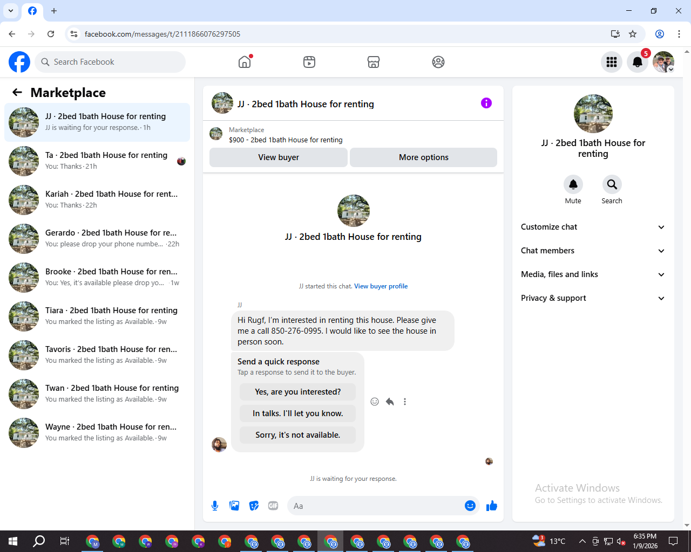Bookmark this page star icon
Viewport: 691px width, 552px height.
click(633, 34)
